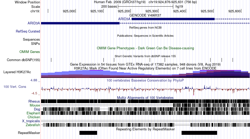
Task: Click the 925,500 ruler position
Action: coord(207,11)
